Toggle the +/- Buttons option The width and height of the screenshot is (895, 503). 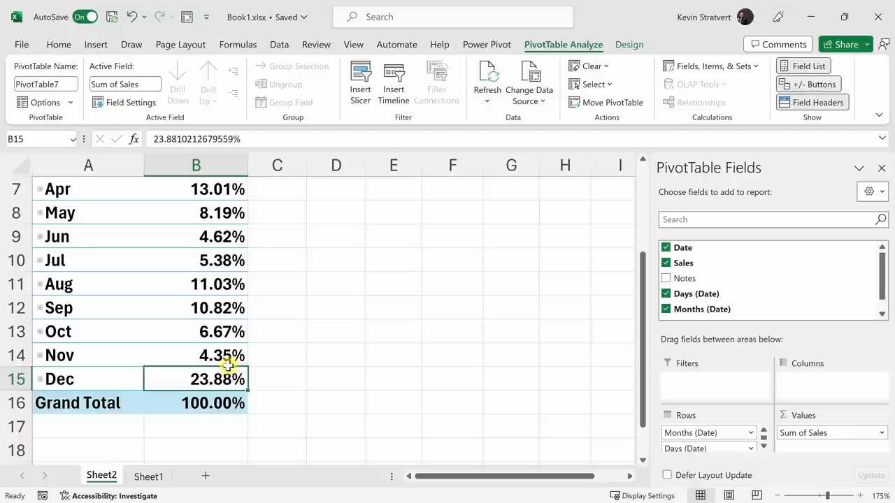808,84
